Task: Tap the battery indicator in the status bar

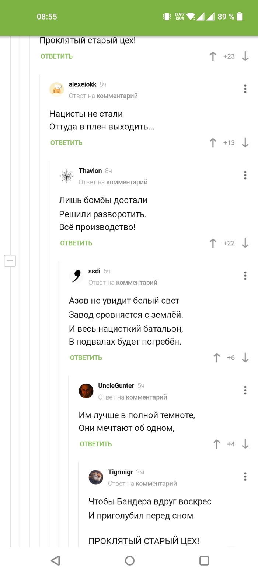Action: [239, 16]
